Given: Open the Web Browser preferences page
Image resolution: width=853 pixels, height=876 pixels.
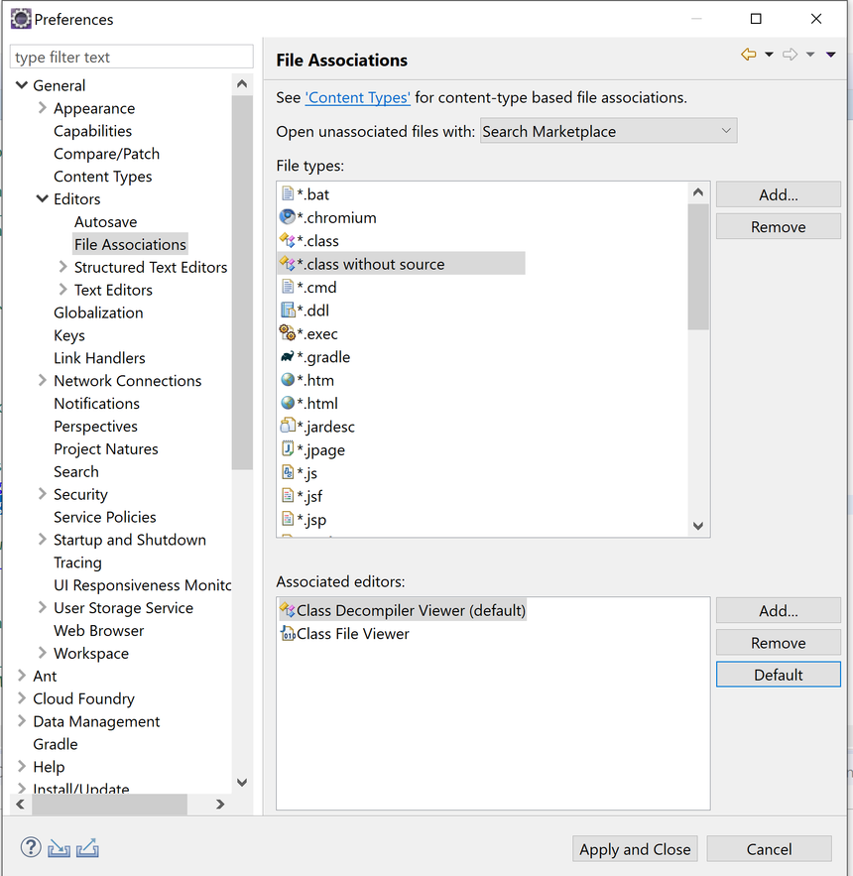Looking at the screenshot, I should click(98, 631).
